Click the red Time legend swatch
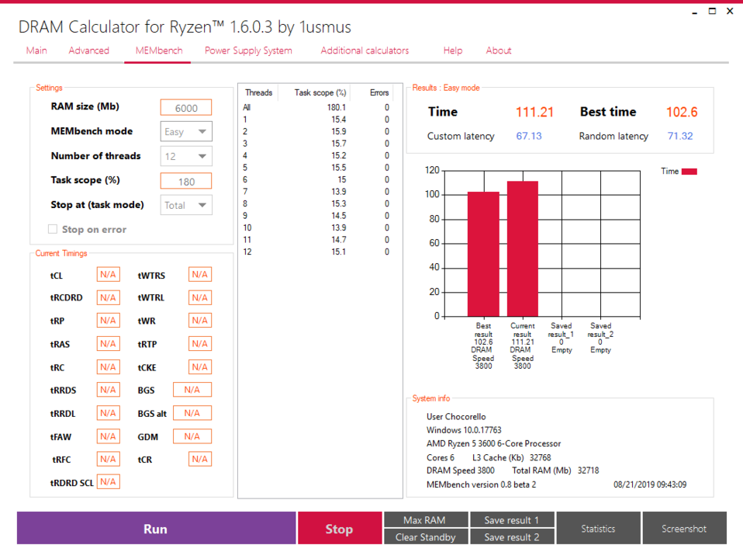This screenshot has height=559, width=743. pyautogui.click(x=689, y=172)
